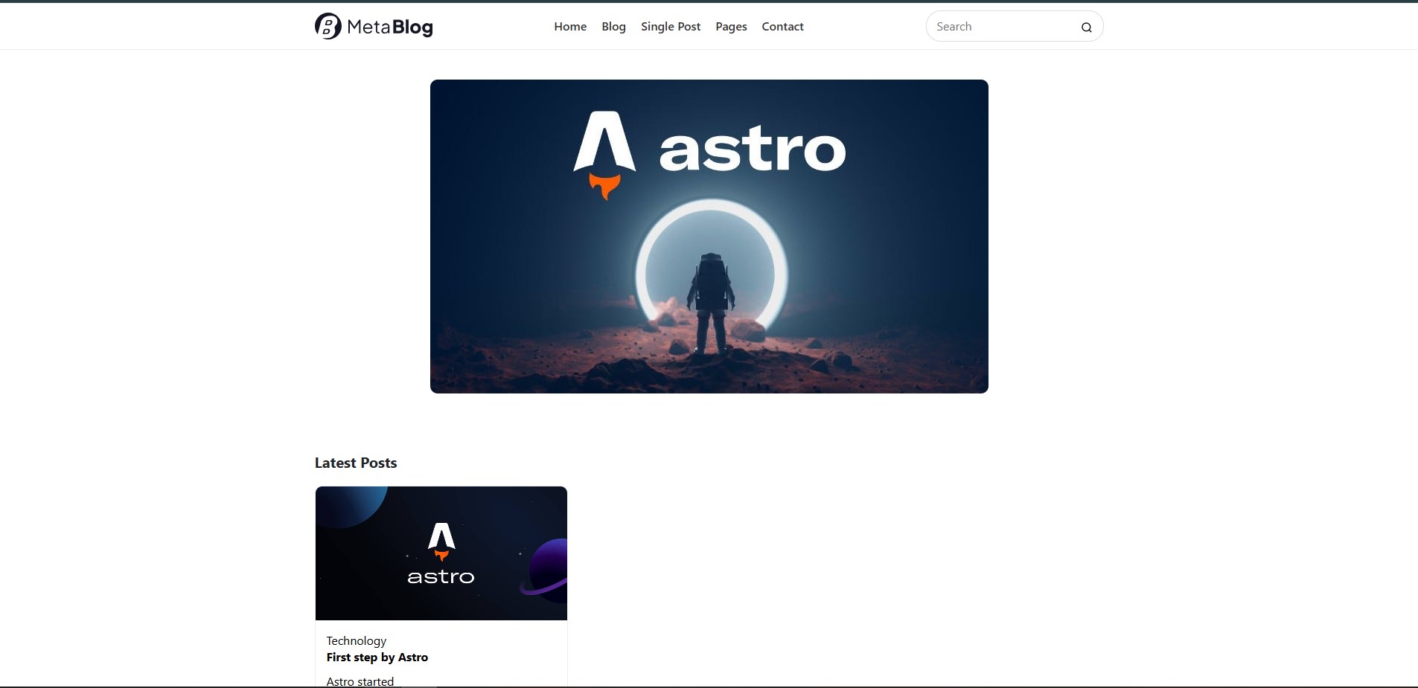Click the MetaBlog wordmark text

pyautogui.click(x=389, y=28)
